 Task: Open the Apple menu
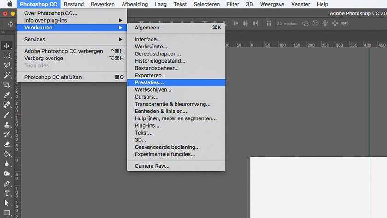(x=10, y=4)
